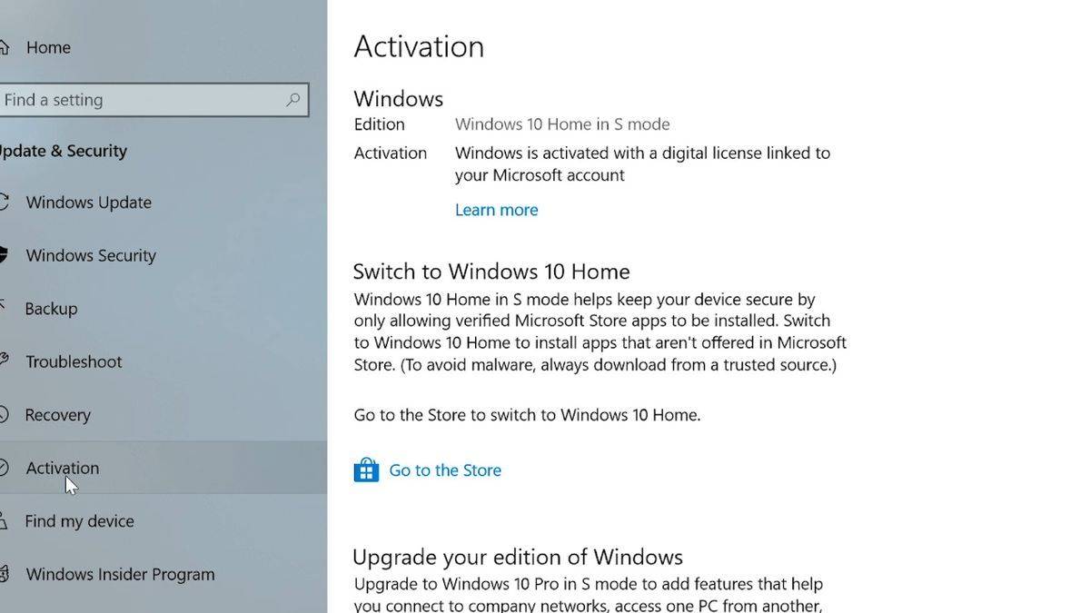Click the Windows Security shield icon
Viewport: 1090px width, 613px height.
pyautogui.click(x=5, y=255)
